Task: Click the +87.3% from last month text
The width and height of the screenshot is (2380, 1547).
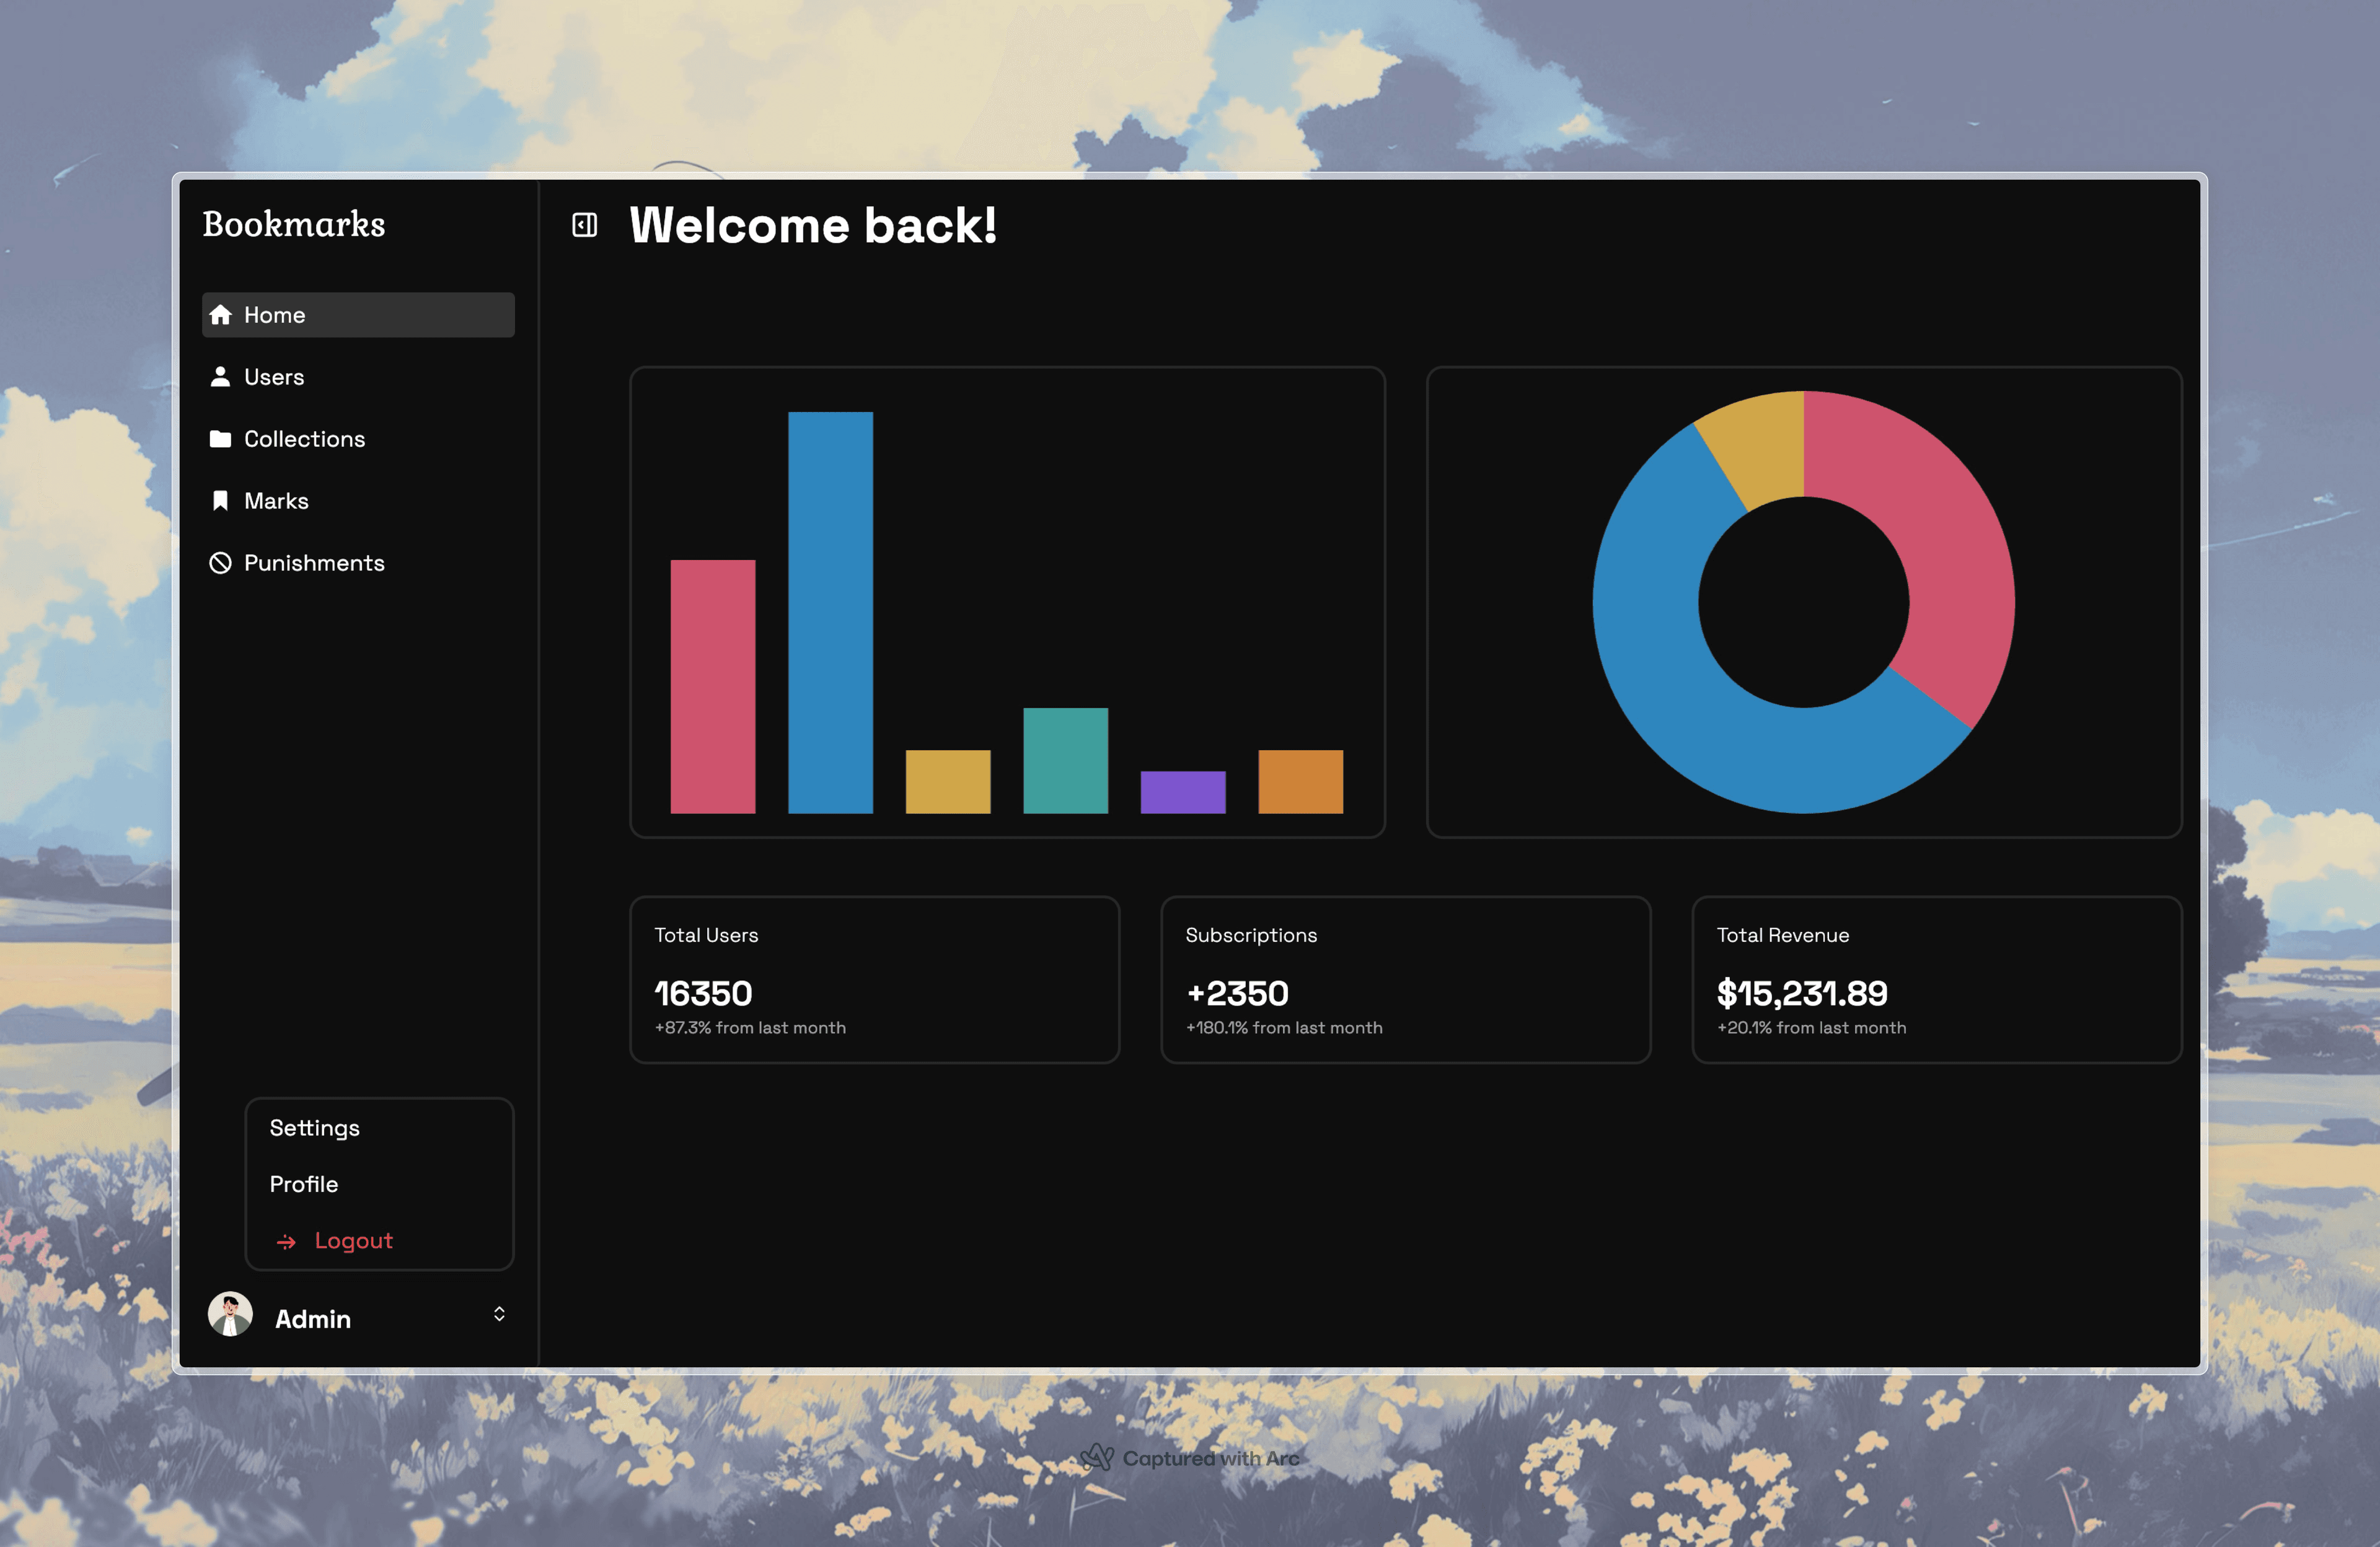Action: point(750,1027)
